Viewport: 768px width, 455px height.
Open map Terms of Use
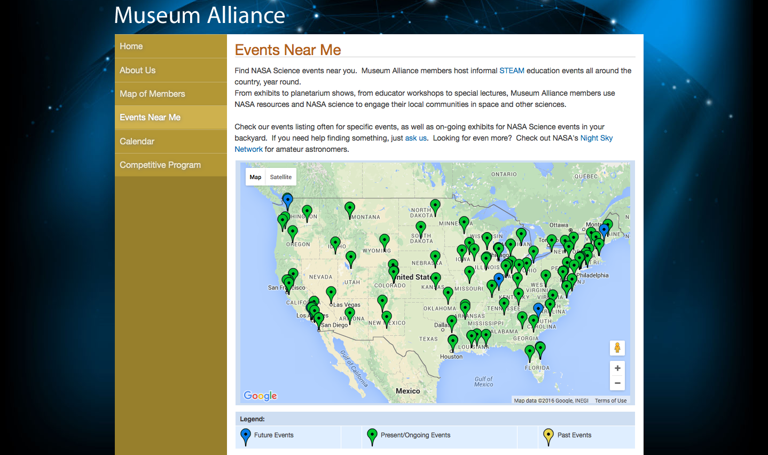(610, 400)
